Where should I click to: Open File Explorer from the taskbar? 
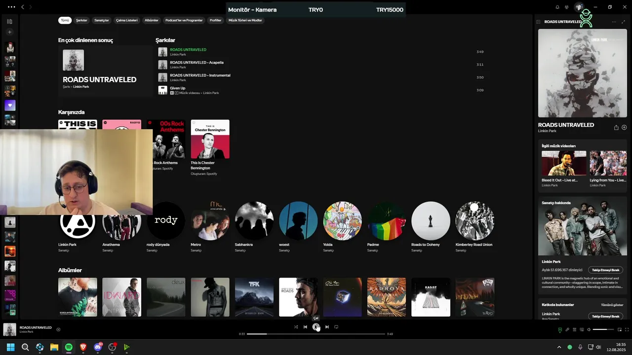(54, 347)
